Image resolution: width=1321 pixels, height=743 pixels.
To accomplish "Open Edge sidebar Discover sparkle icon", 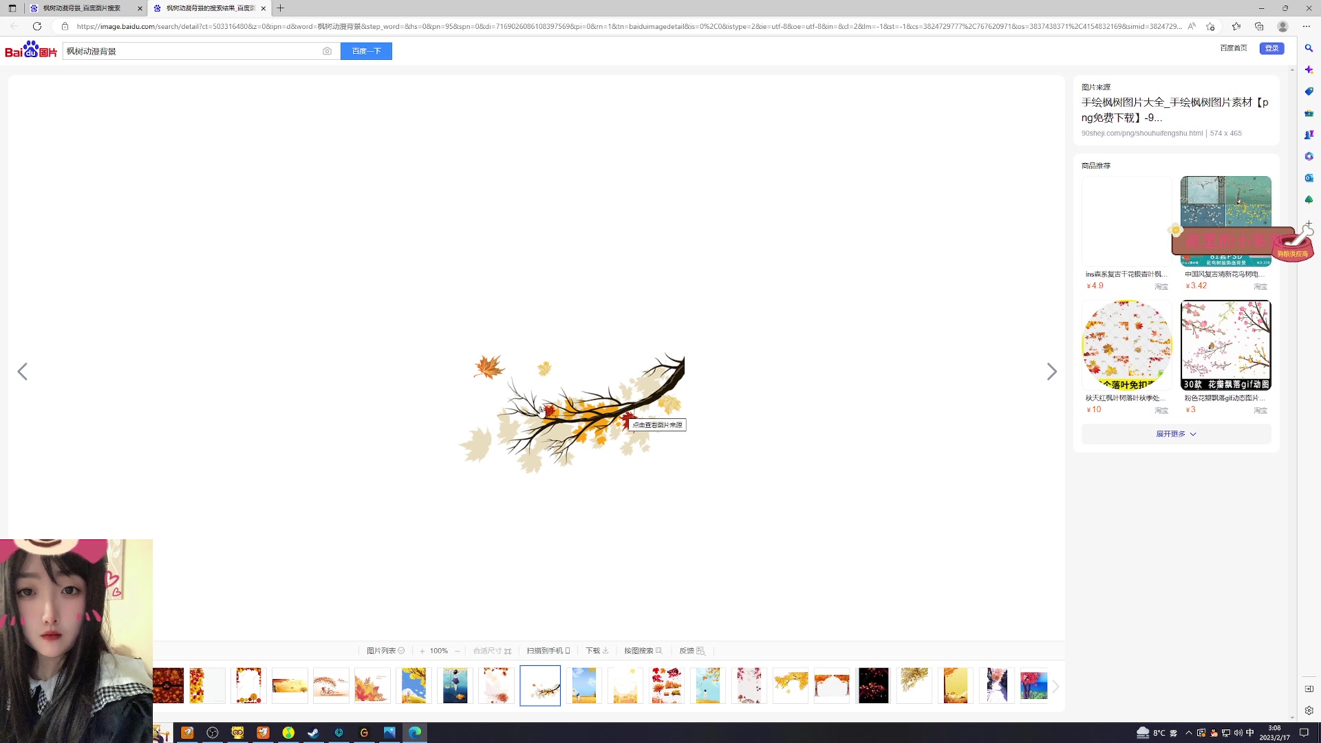I will [1309, 69].
